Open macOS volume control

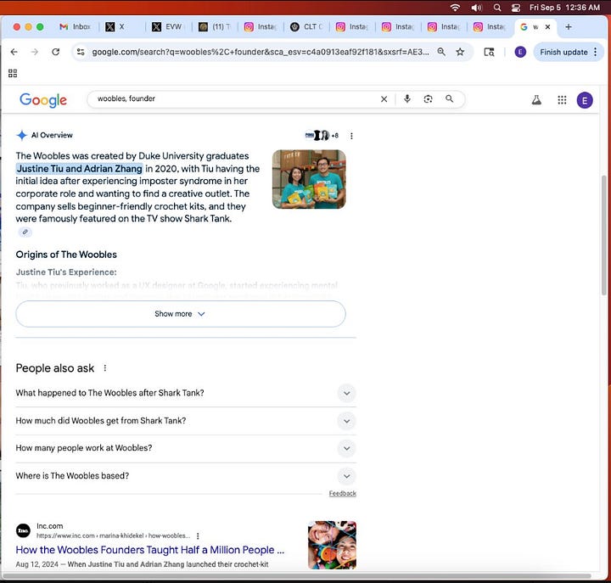476,8
